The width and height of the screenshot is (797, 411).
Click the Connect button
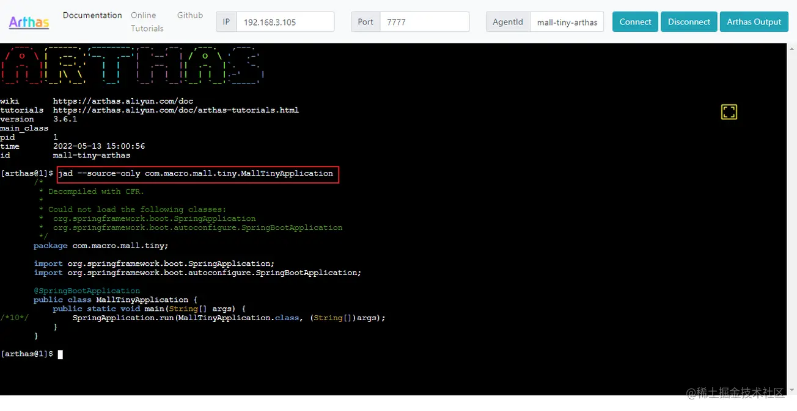click(x=635, y=22)
